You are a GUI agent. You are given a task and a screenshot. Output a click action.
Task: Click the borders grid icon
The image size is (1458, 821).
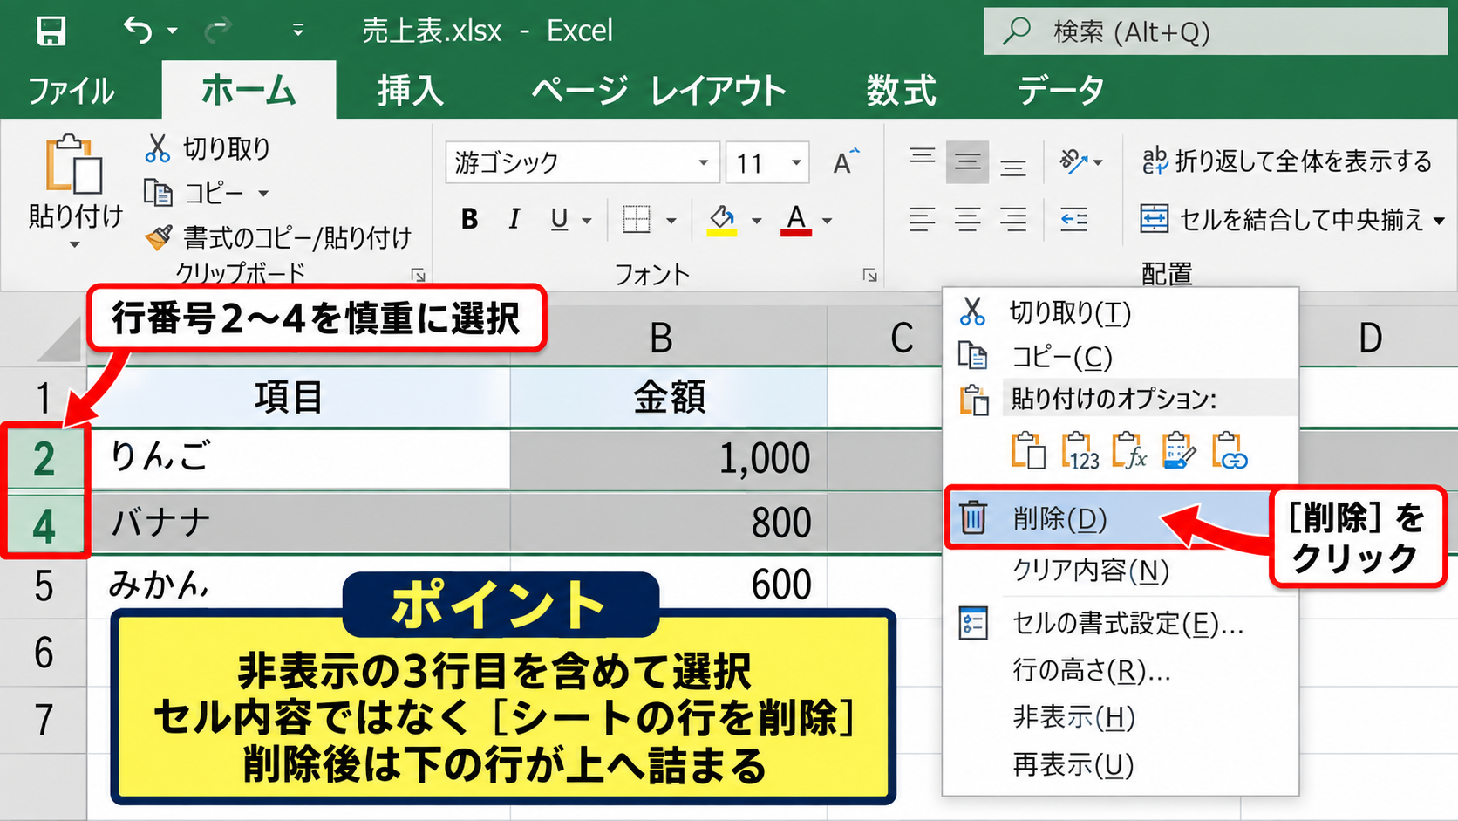[x=637, y=220]
